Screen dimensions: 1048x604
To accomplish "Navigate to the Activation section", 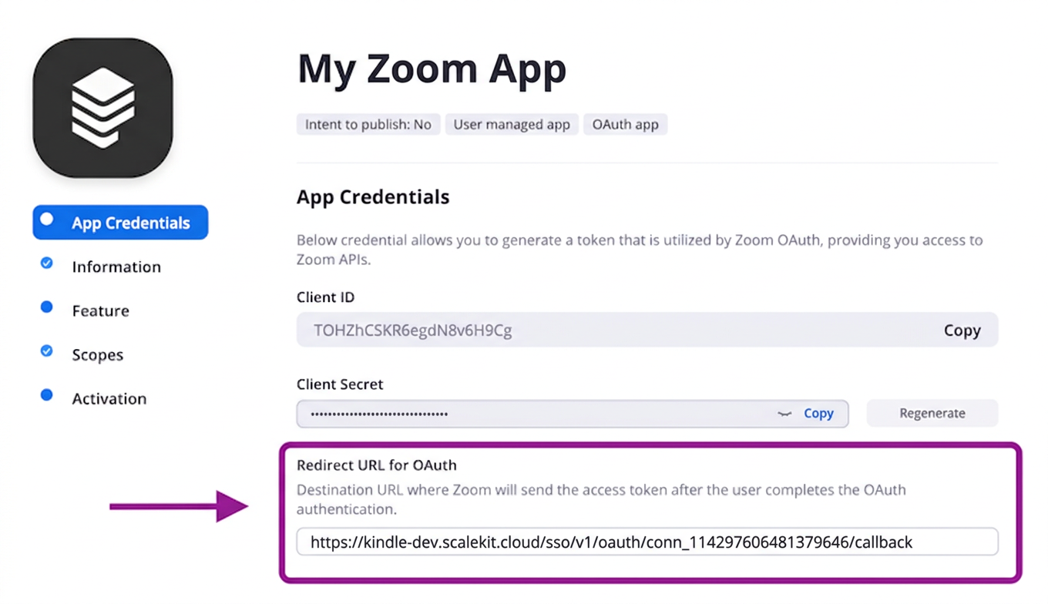I will tap(109, 398).
